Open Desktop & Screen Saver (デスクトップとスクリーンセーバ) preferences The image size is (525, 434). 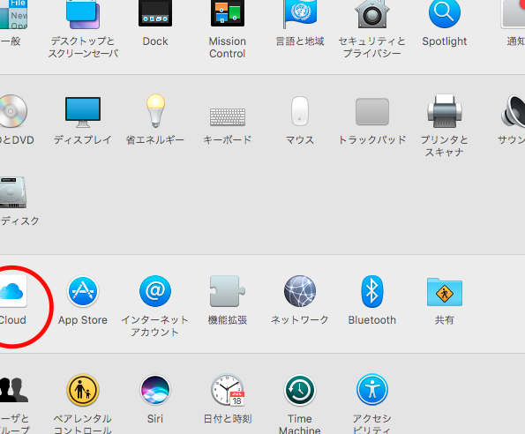(x=83, y=14)
